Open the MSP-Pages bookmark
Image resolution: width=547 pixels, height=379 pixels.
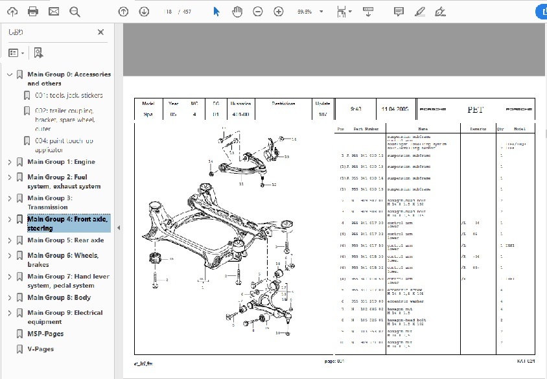[x=45, y=334]
